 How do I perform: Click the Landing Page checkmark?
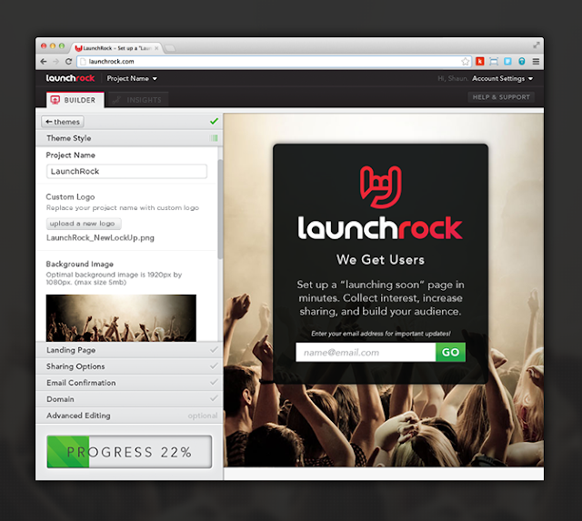214,349
